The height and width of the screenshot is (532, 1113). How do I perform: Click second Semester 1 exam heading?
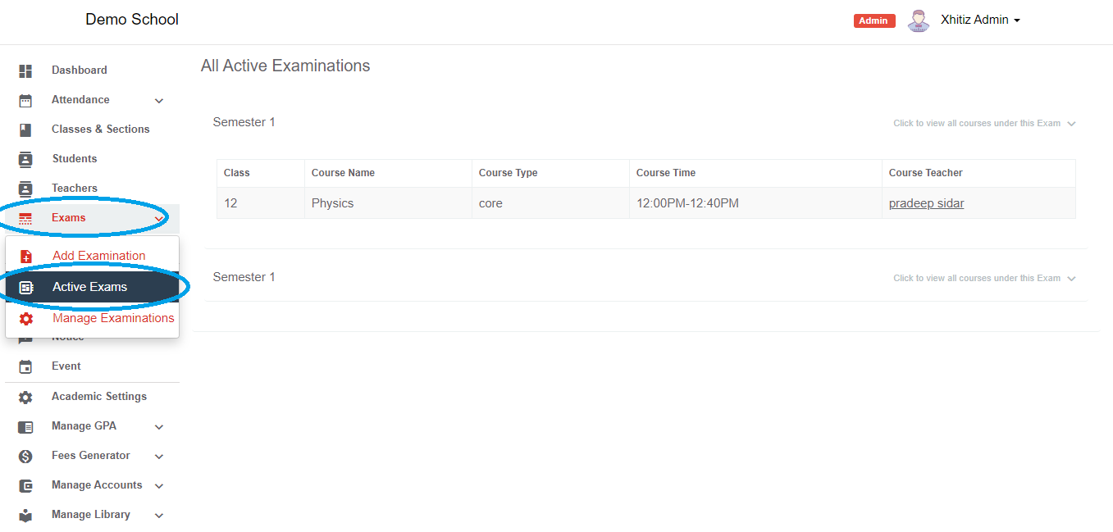coord(244,277)
